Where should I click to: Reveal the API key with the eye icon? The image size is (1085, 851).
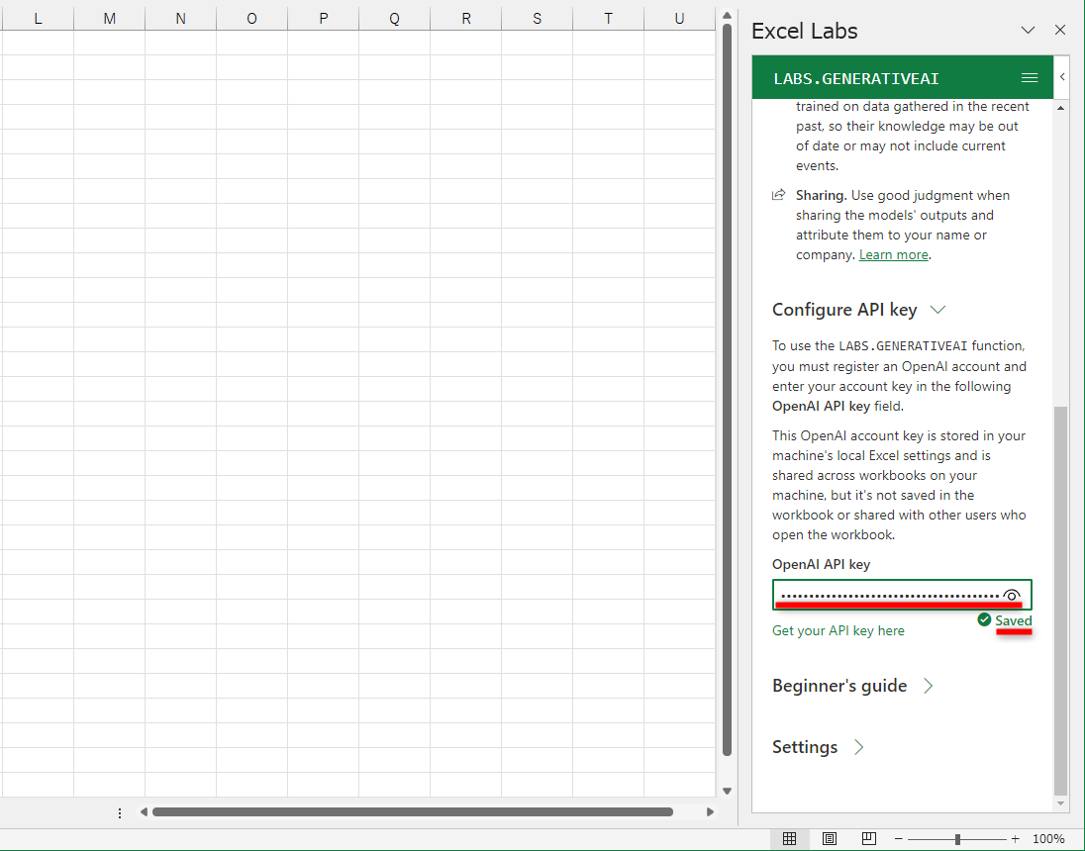click(x=1011, y=595)
